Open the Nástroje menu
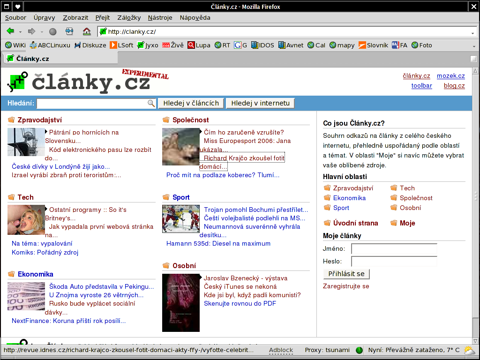Screen dimensions: 480x360 160,18
